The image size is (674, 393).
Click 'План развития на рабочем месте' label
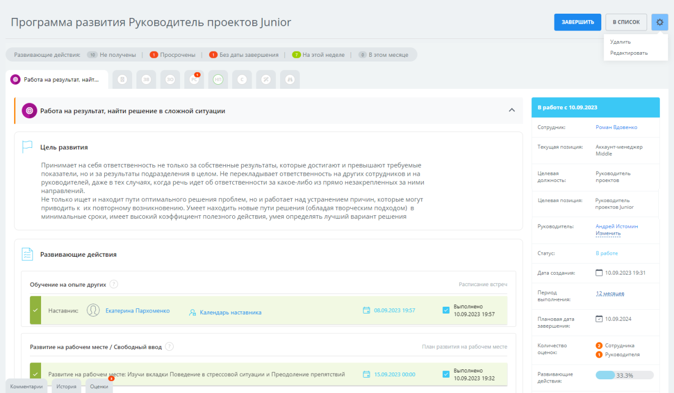[464, 347]
